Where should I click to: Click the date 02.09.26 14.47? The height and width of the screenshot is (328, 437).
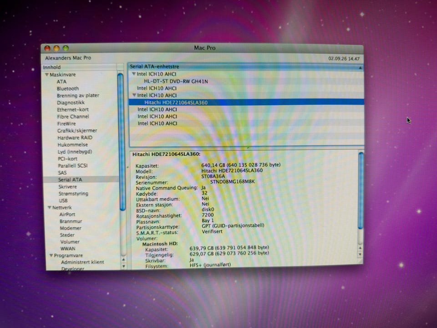pos(344,59)
